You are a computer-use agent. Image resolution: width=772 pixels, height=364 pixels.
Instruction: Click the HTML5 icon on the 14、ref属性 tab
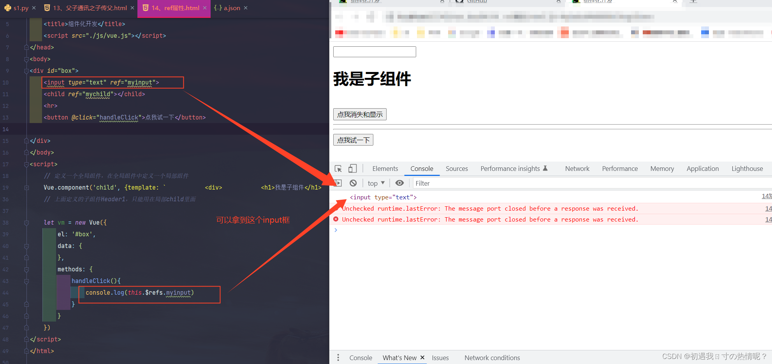[x=146, y=8]
